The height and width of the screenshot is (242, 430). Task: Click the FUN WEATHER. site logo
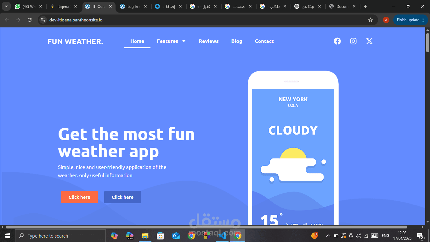[x=76, y=42]
